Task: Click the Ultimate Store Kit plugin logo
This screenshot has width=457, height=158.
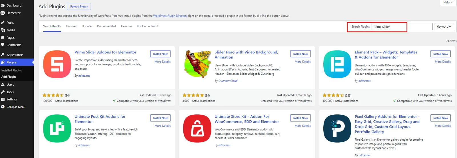Action: click(x=197, y=129)
